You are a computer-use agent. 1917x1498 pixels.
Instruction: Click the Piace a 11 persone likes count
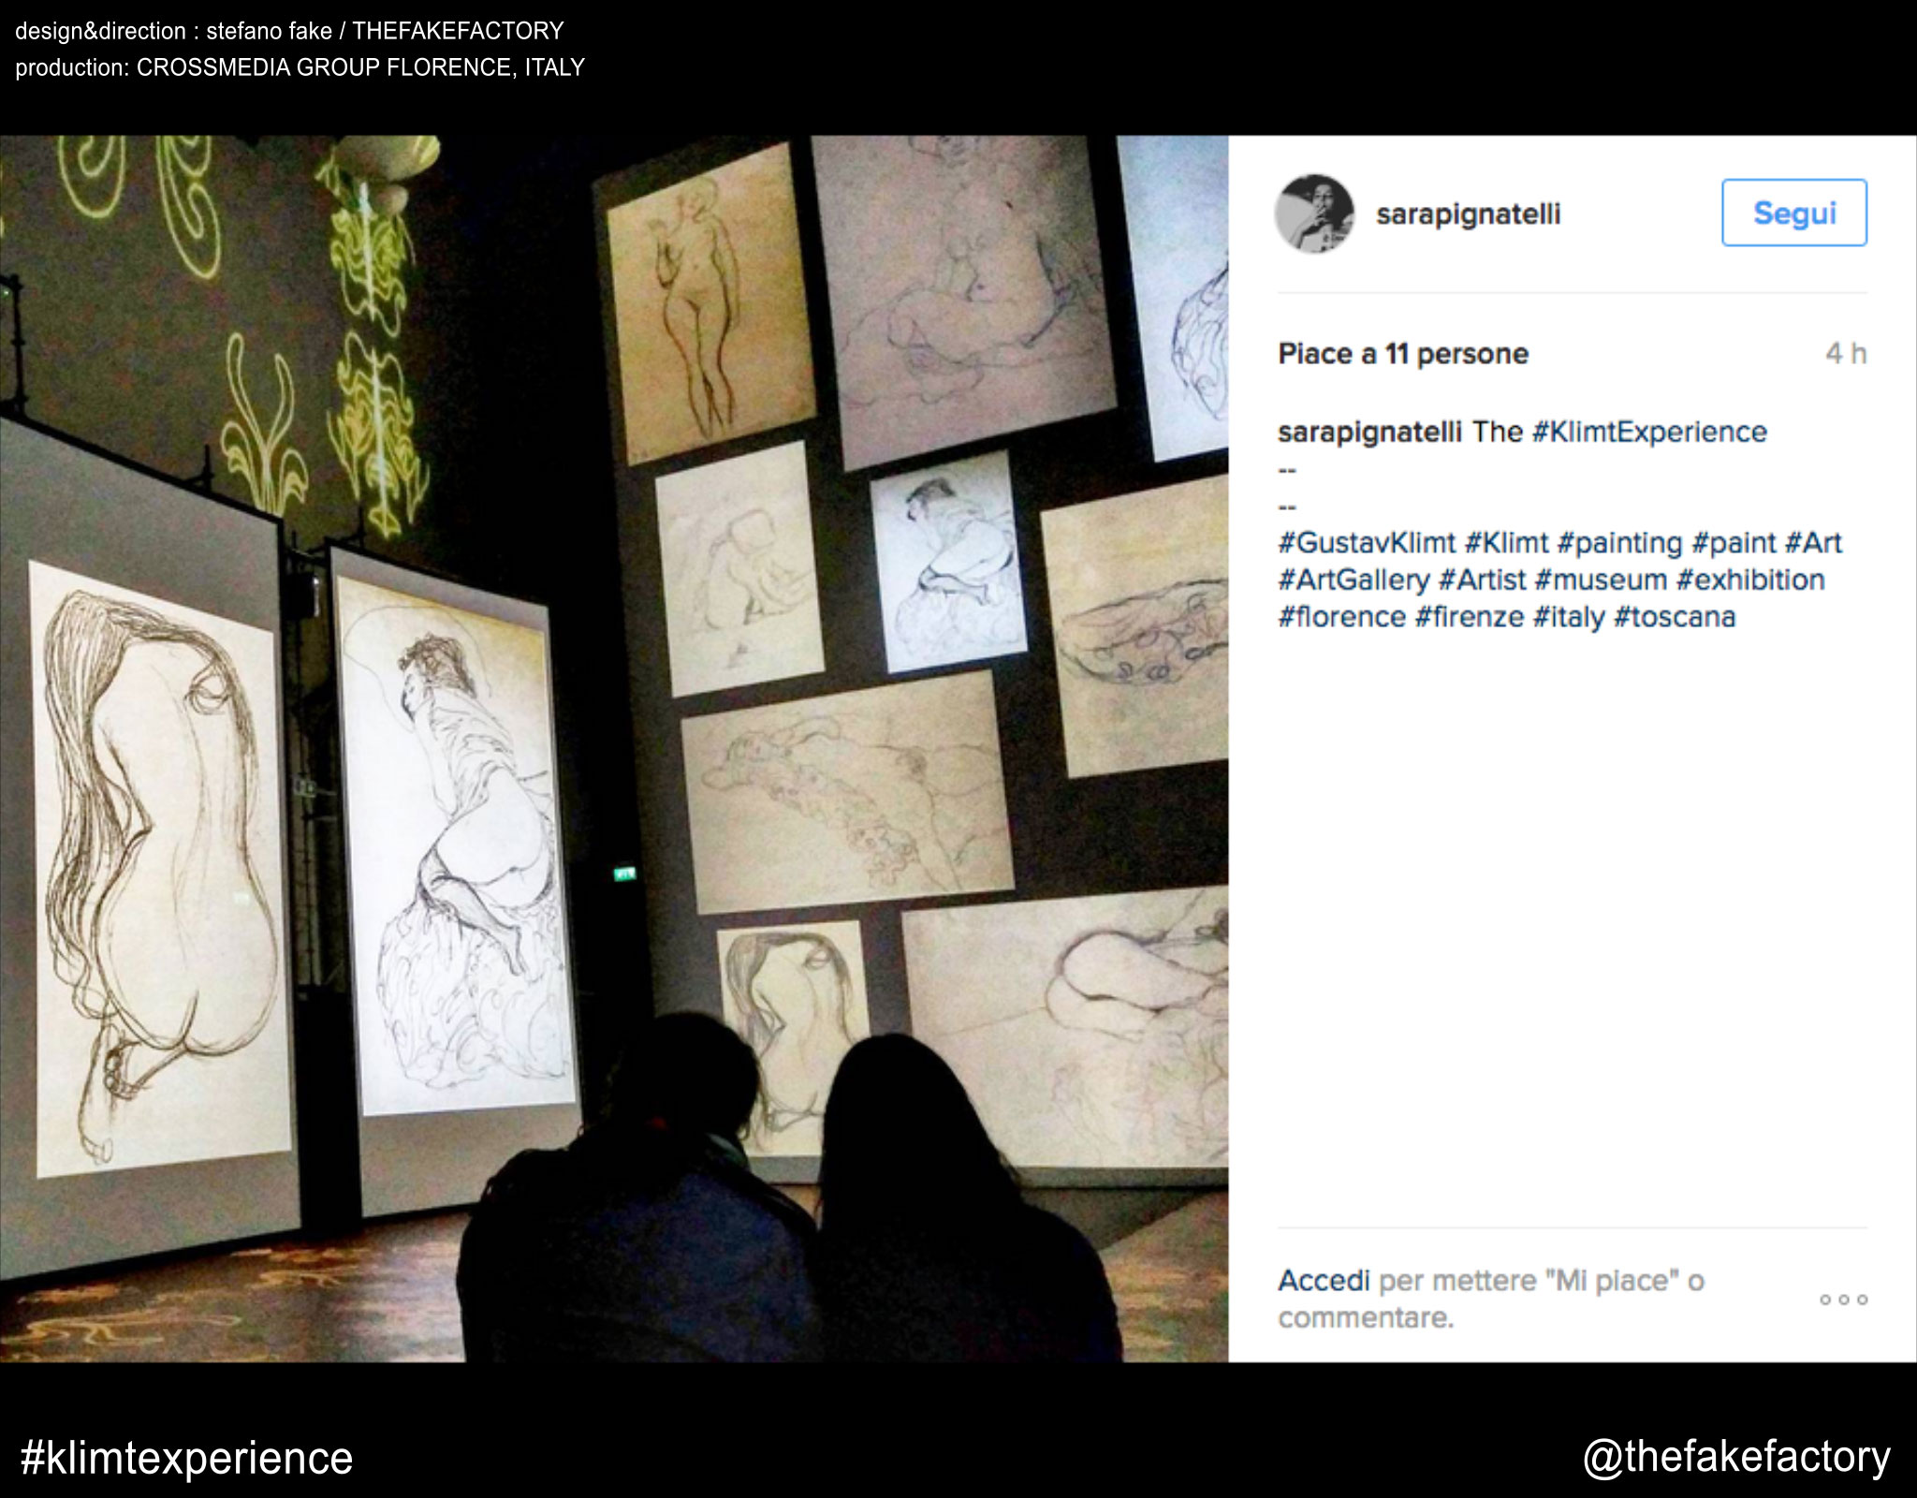(1403, 354)
